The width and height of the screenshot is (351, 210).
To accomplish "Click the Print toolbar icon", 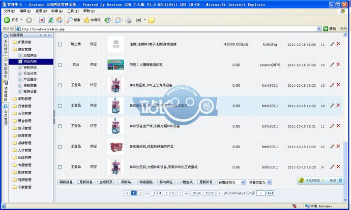I will click(129, 20).
